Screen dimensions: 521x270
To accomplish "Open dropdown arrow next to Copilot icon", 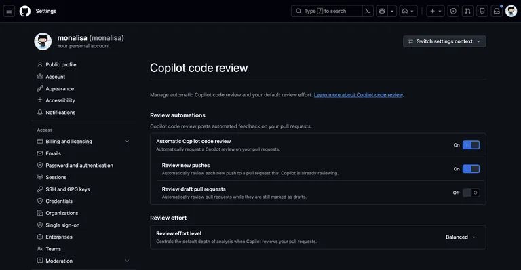I will (x=392, y=11).
